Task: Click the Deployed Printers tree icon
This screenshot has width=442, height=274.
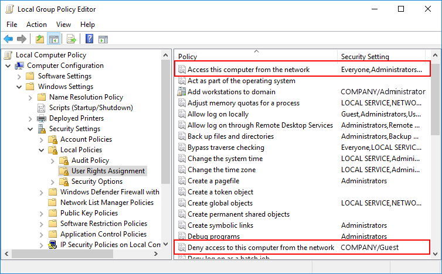Action: pyautogui.click(x=42, y=118)
